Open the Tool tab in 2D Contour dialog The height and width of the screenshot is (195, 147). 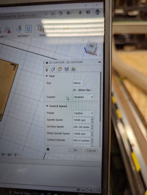tap(47, 69)
